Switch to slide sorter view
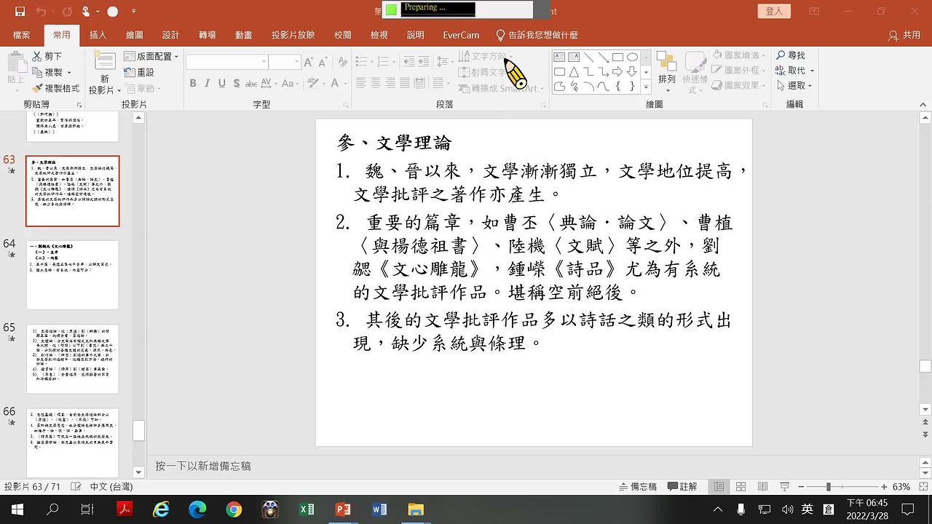932x524 pixels. pyautogui.click(x=741, y=486)
